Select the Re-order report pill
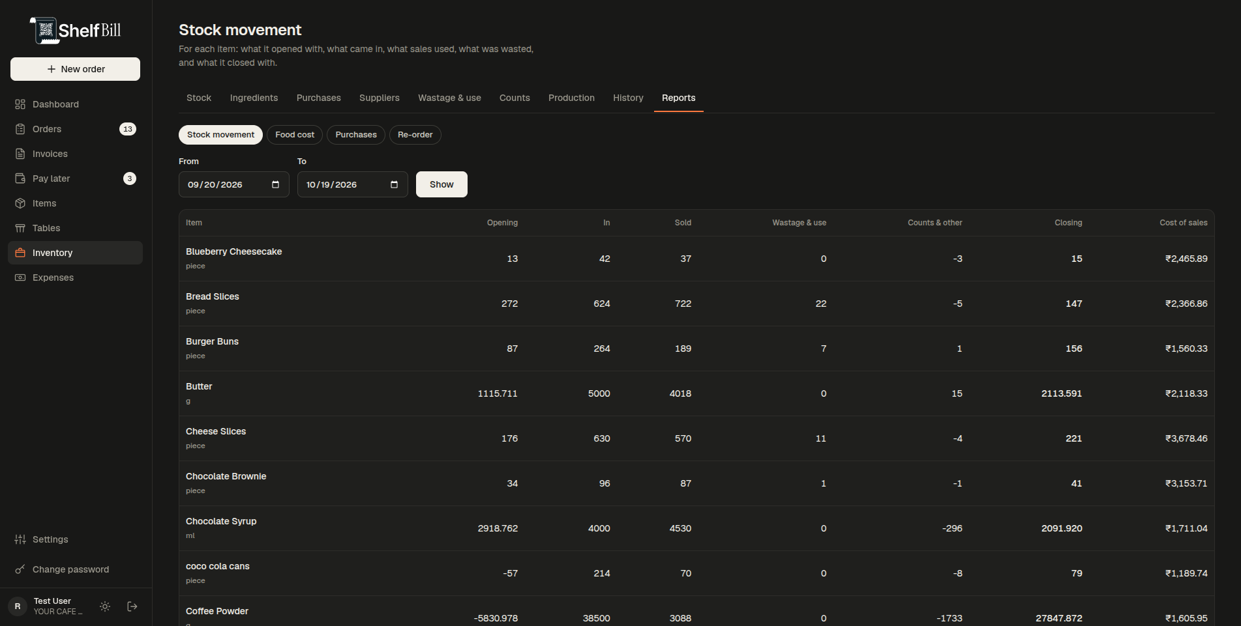Screen dimensions: 1241x626 pyautogui.click(x=415, y=135)
